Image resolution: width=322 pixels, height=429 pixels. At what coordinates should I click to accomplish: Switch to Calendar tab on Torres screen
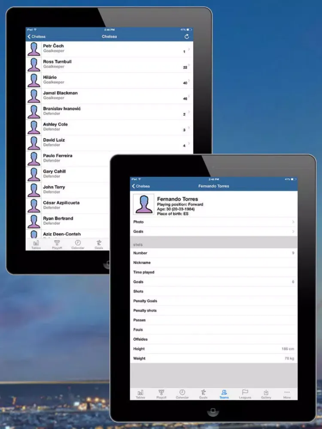182,394
